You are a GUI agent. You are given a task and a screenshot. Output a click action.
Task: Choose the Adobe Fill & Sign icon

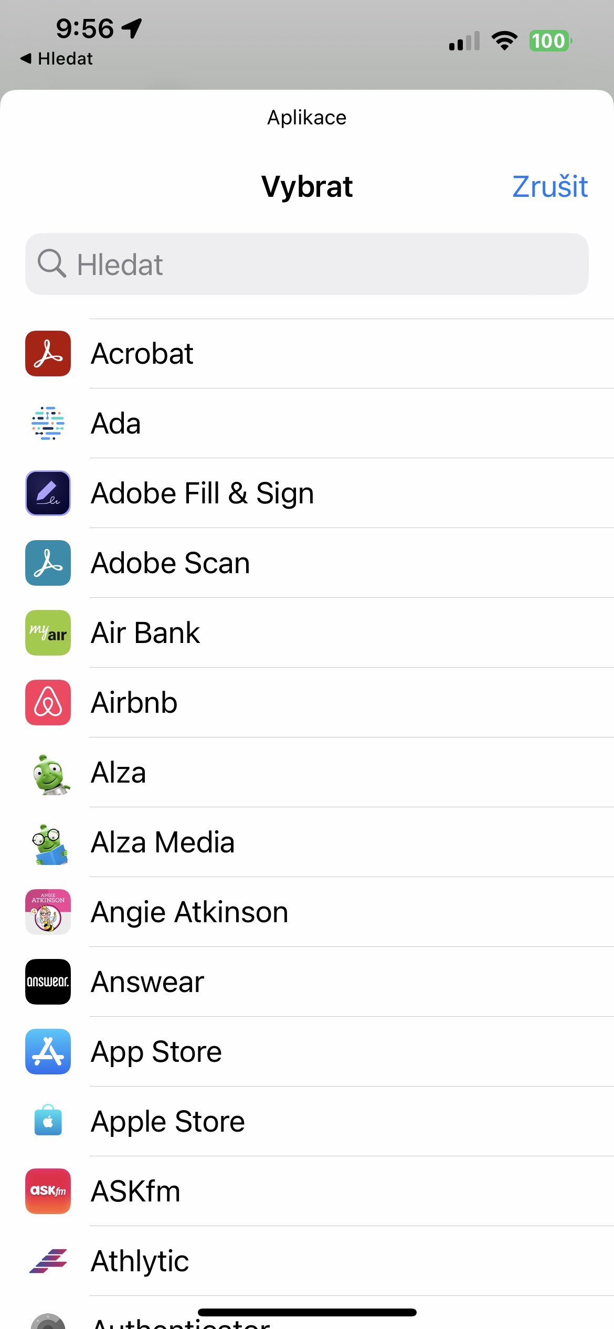(48, 493)
